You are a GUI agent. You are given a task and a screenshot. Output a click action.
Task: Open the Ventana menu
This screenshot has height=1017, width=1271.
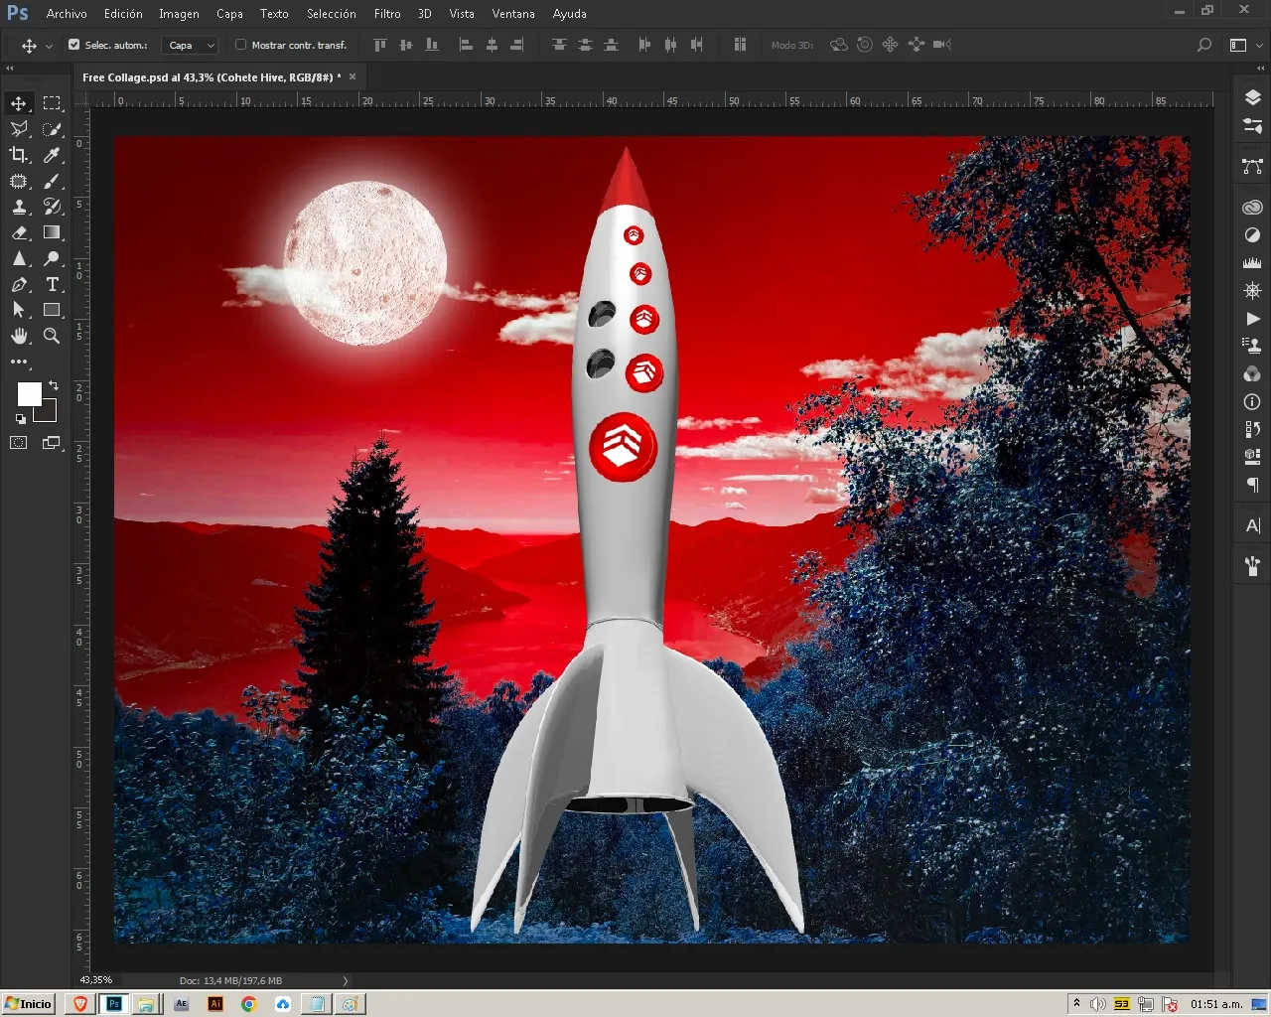513,14
